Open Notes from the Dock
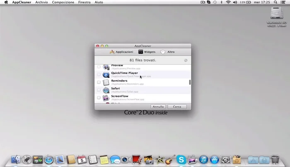290x167 pixels. pos(104,160)
